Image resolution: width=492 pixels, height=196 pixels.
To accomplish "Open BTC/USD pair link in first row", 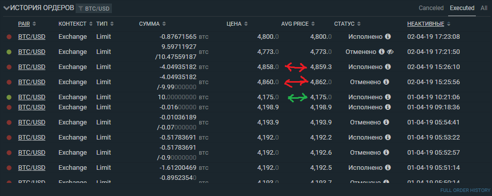I will tap(32, 37).
